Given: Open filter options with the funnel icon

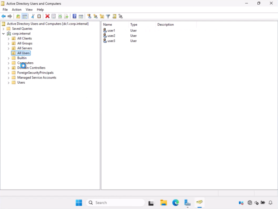Looking at the screenshot, I should click(108, 16).
